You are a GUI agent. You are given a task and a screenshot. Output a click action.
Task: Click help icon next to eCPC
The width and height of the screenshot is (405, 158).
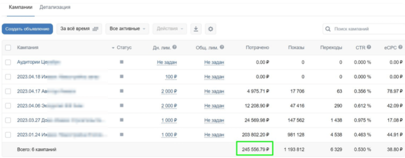coord(400,47)
